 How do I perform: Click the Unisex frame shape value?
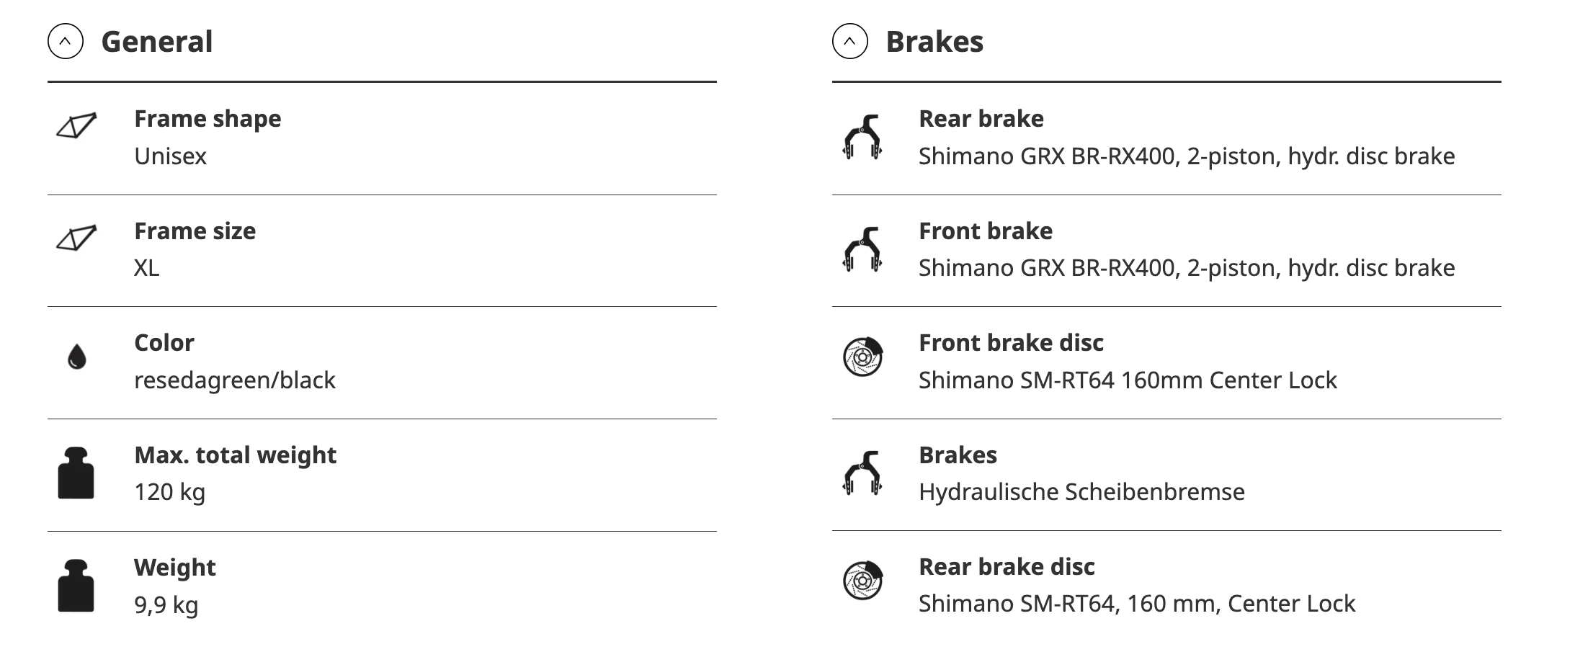point(170,156)
